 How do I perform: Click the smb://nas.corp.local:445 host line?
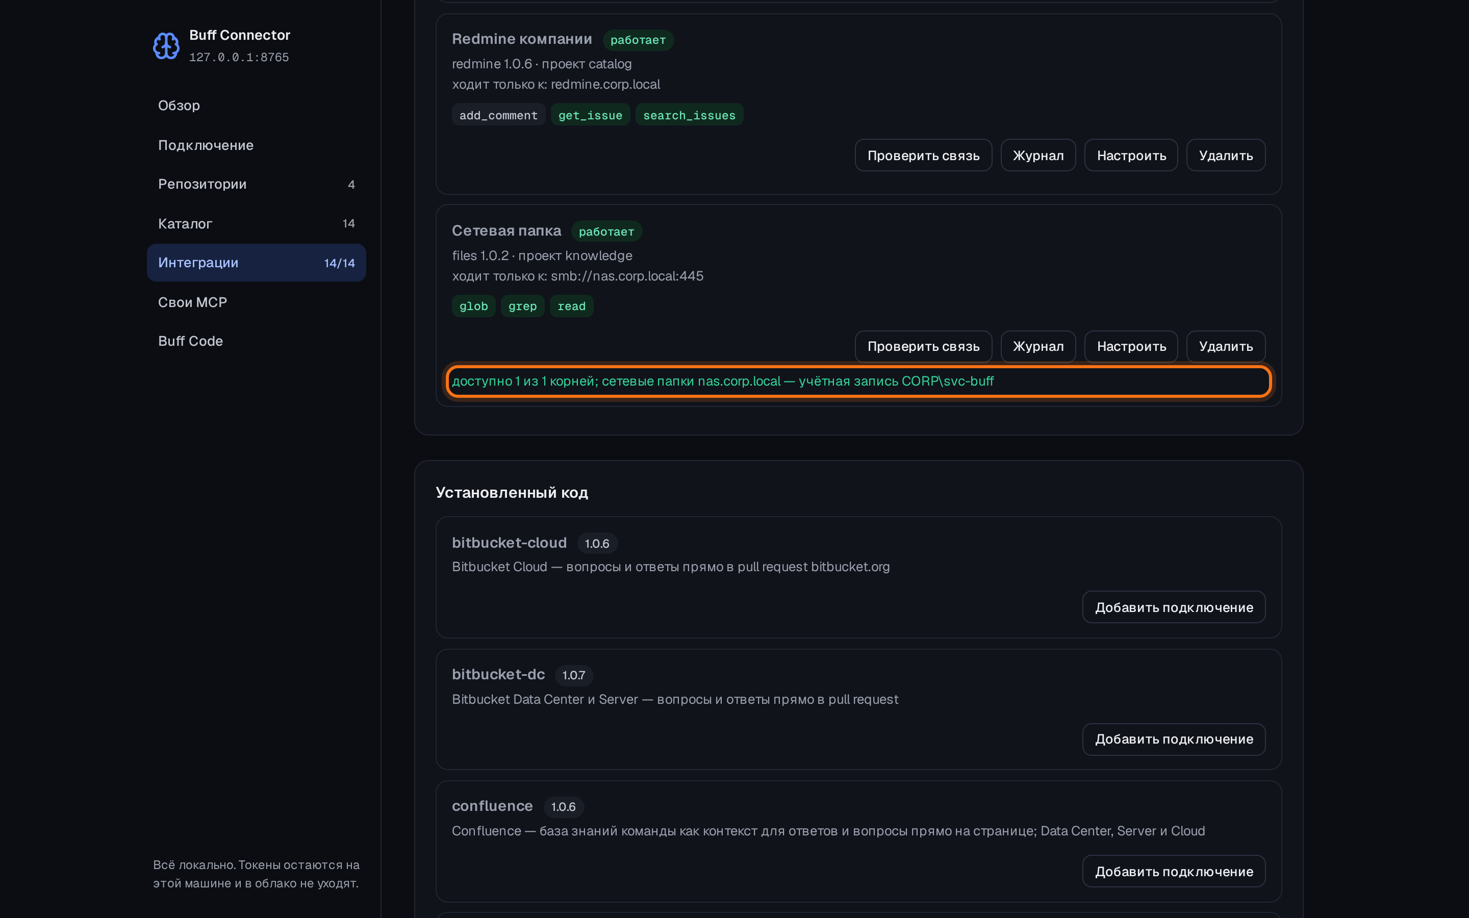click(x=577, y=276)
